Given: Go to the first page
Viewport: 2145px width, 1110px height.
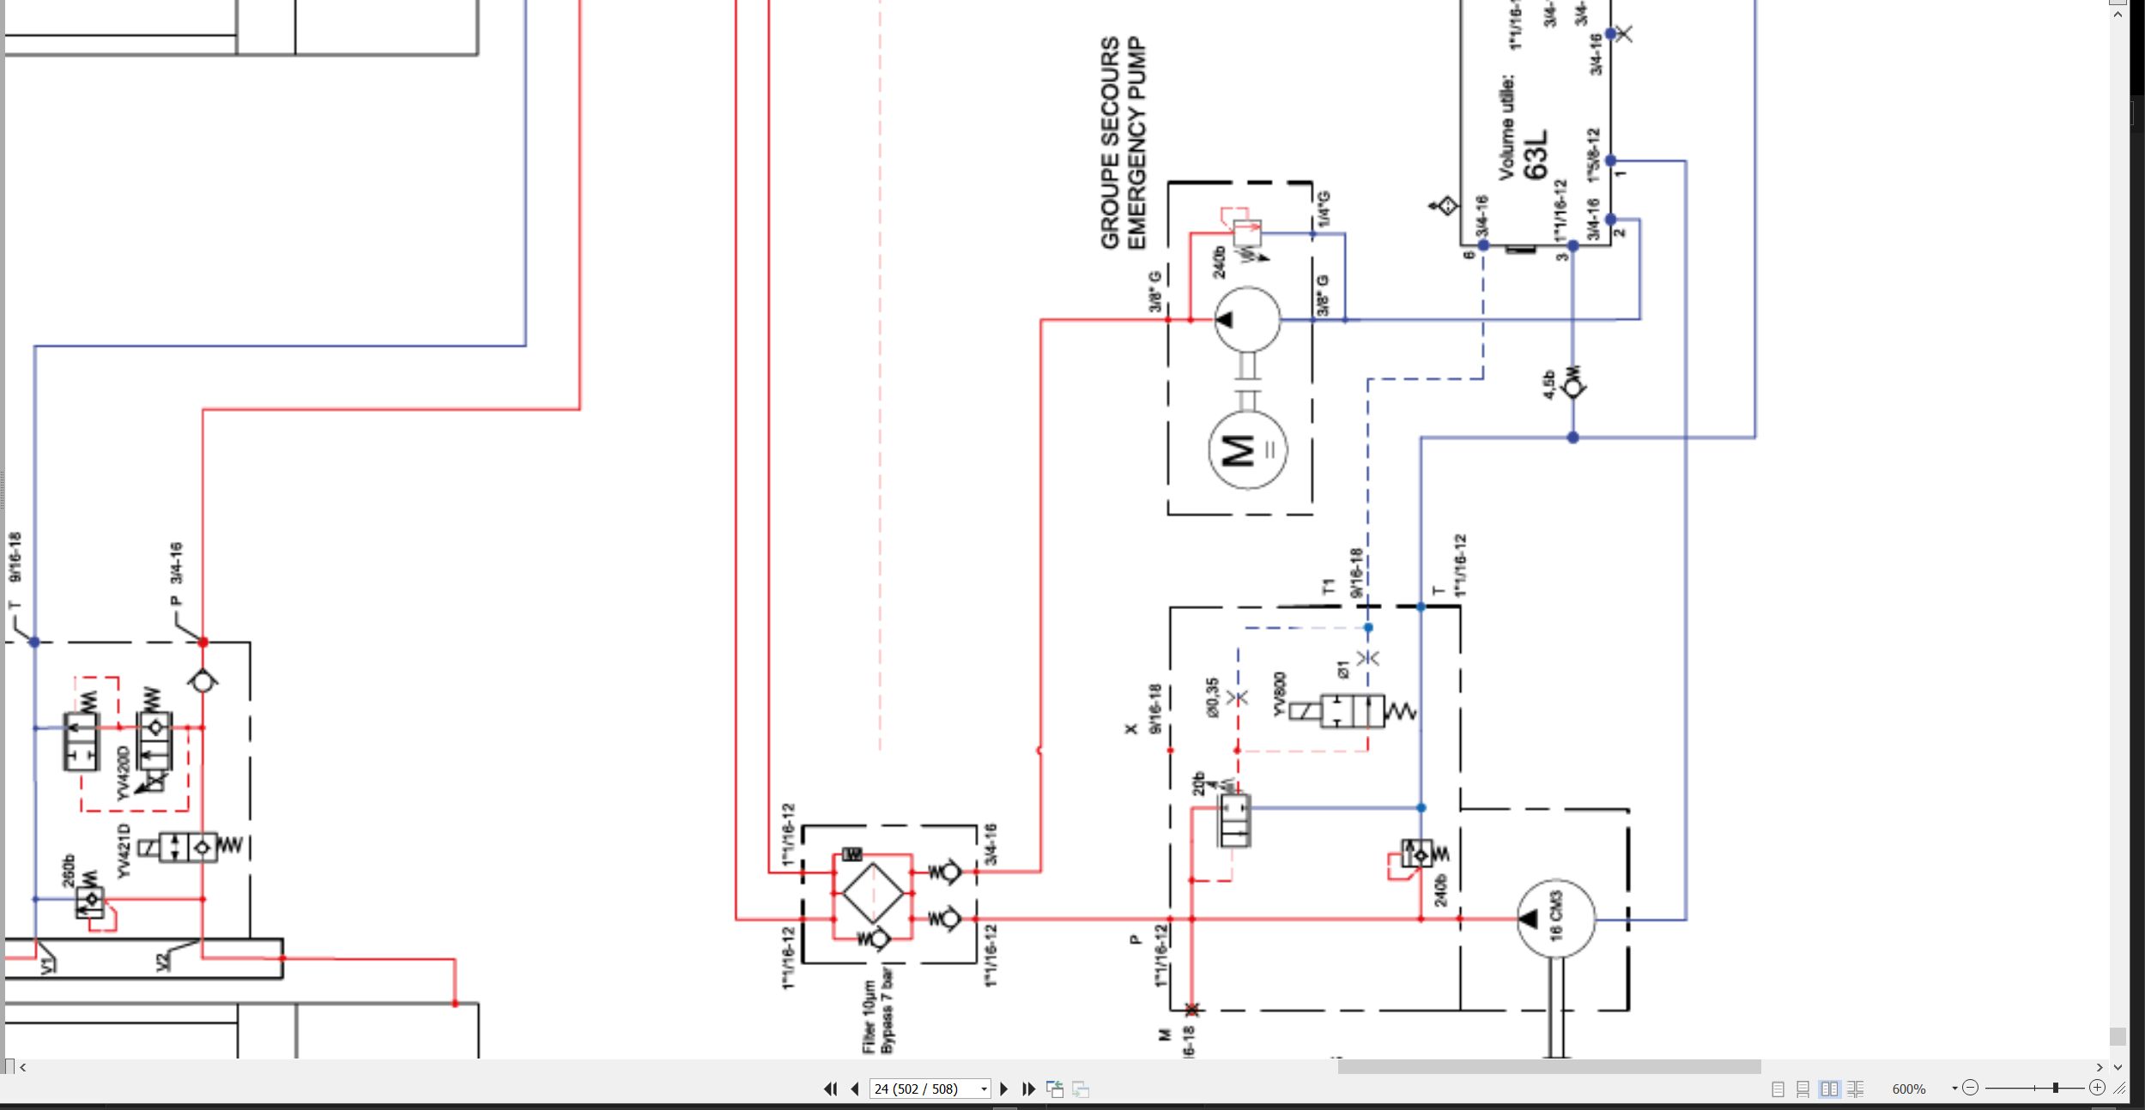Looking at the screenshot, I should click(830, 1089).
